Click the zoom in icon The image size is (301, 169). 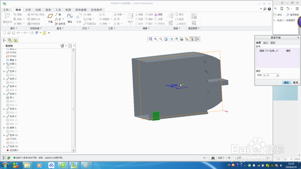tap(156, 39)
